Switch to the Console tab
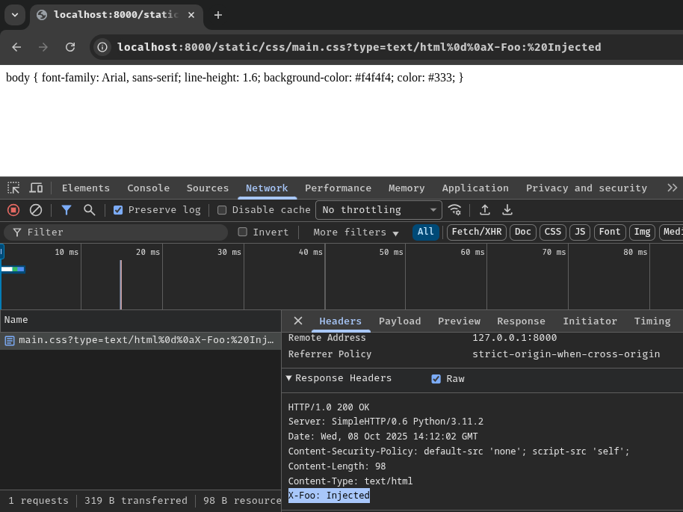Viewport: 683px width, 512px height. (148, 188)
